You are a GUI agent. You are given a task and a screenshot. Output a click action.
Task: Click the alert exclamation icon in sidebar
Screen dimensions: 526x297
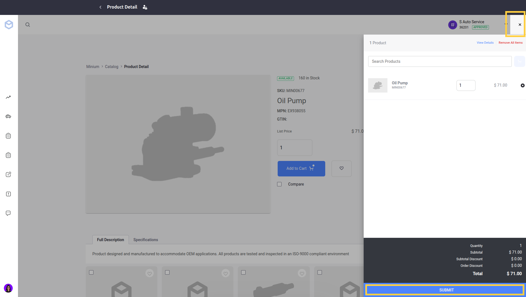8,194
